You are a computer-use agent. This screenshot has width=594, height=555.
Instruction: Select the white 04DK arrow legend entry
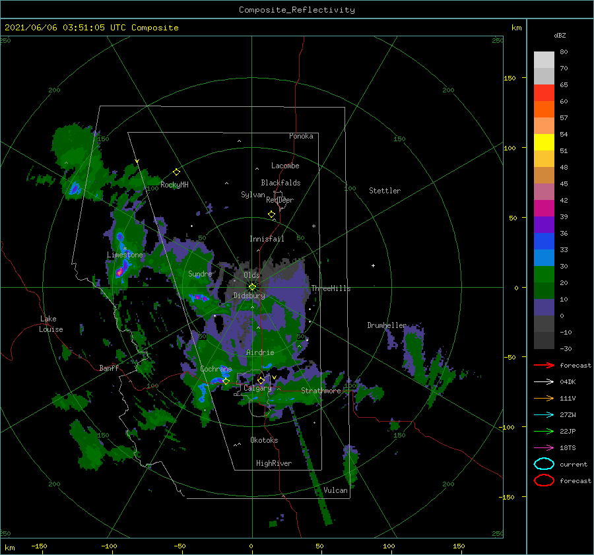pyautogui.click(x=544, y=381)
